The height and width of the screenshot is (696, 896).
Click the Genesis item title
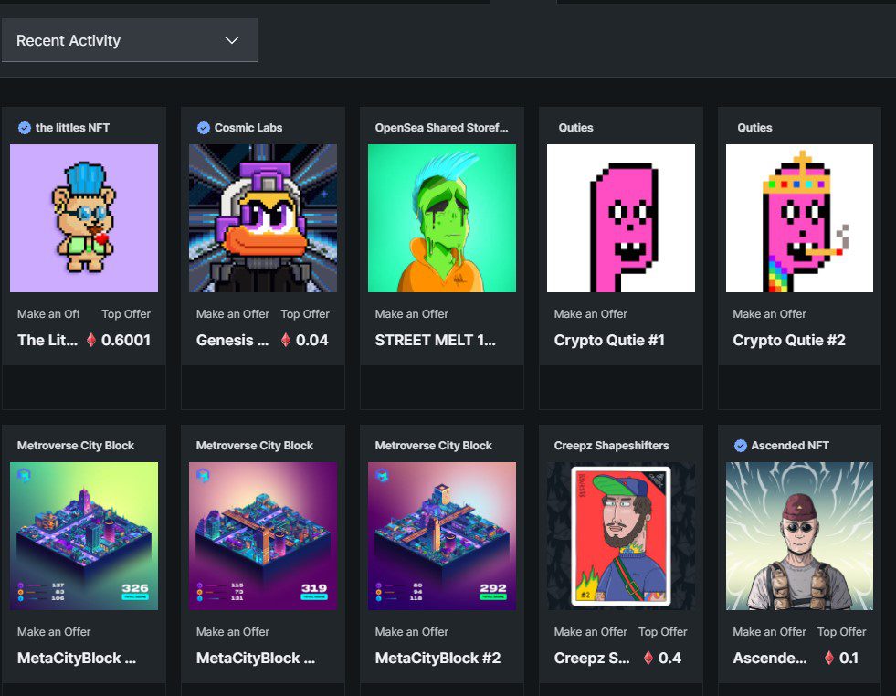point(233,340)
